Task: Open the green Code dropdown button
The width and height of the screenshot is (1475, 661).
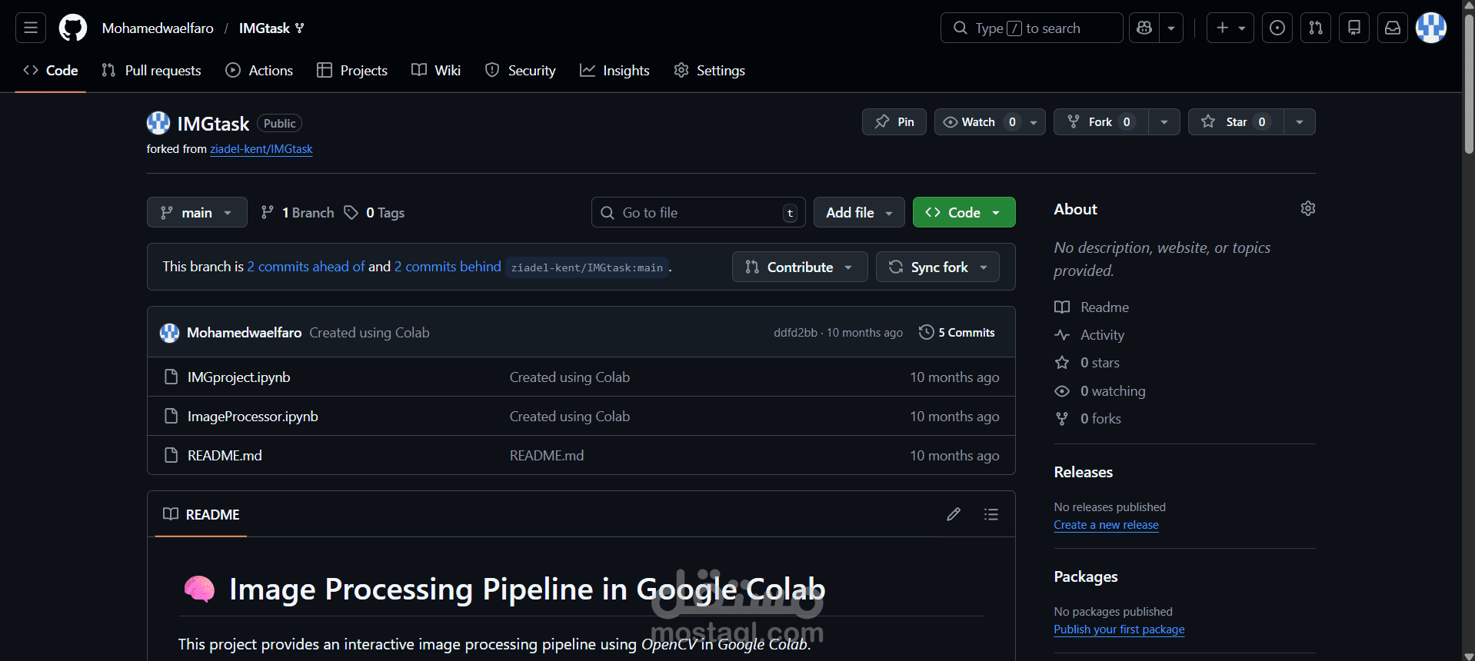Action: pos(964,212)
